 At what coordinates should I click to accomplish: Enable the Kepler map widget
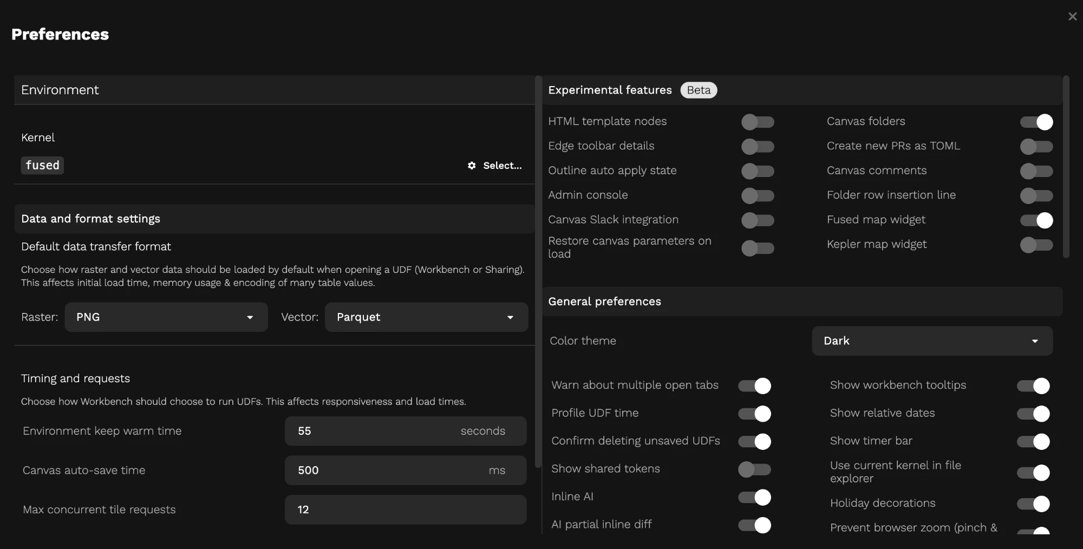click(1036, 245)
